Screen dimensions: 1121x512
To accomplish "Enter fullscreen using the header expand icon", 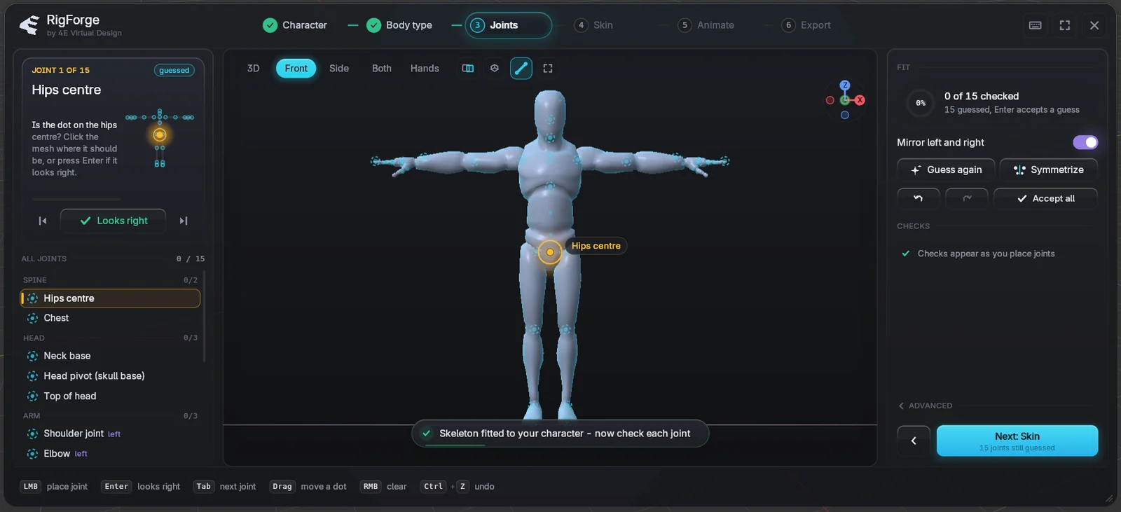I will pyautogui.click(x=1065, y=25).
